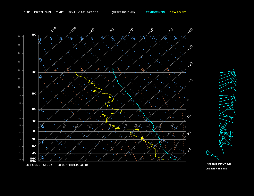This screenshot has width=254, height=196.
Task: Click the (R7221400.DUN) filename label
Action: point(123,12)
